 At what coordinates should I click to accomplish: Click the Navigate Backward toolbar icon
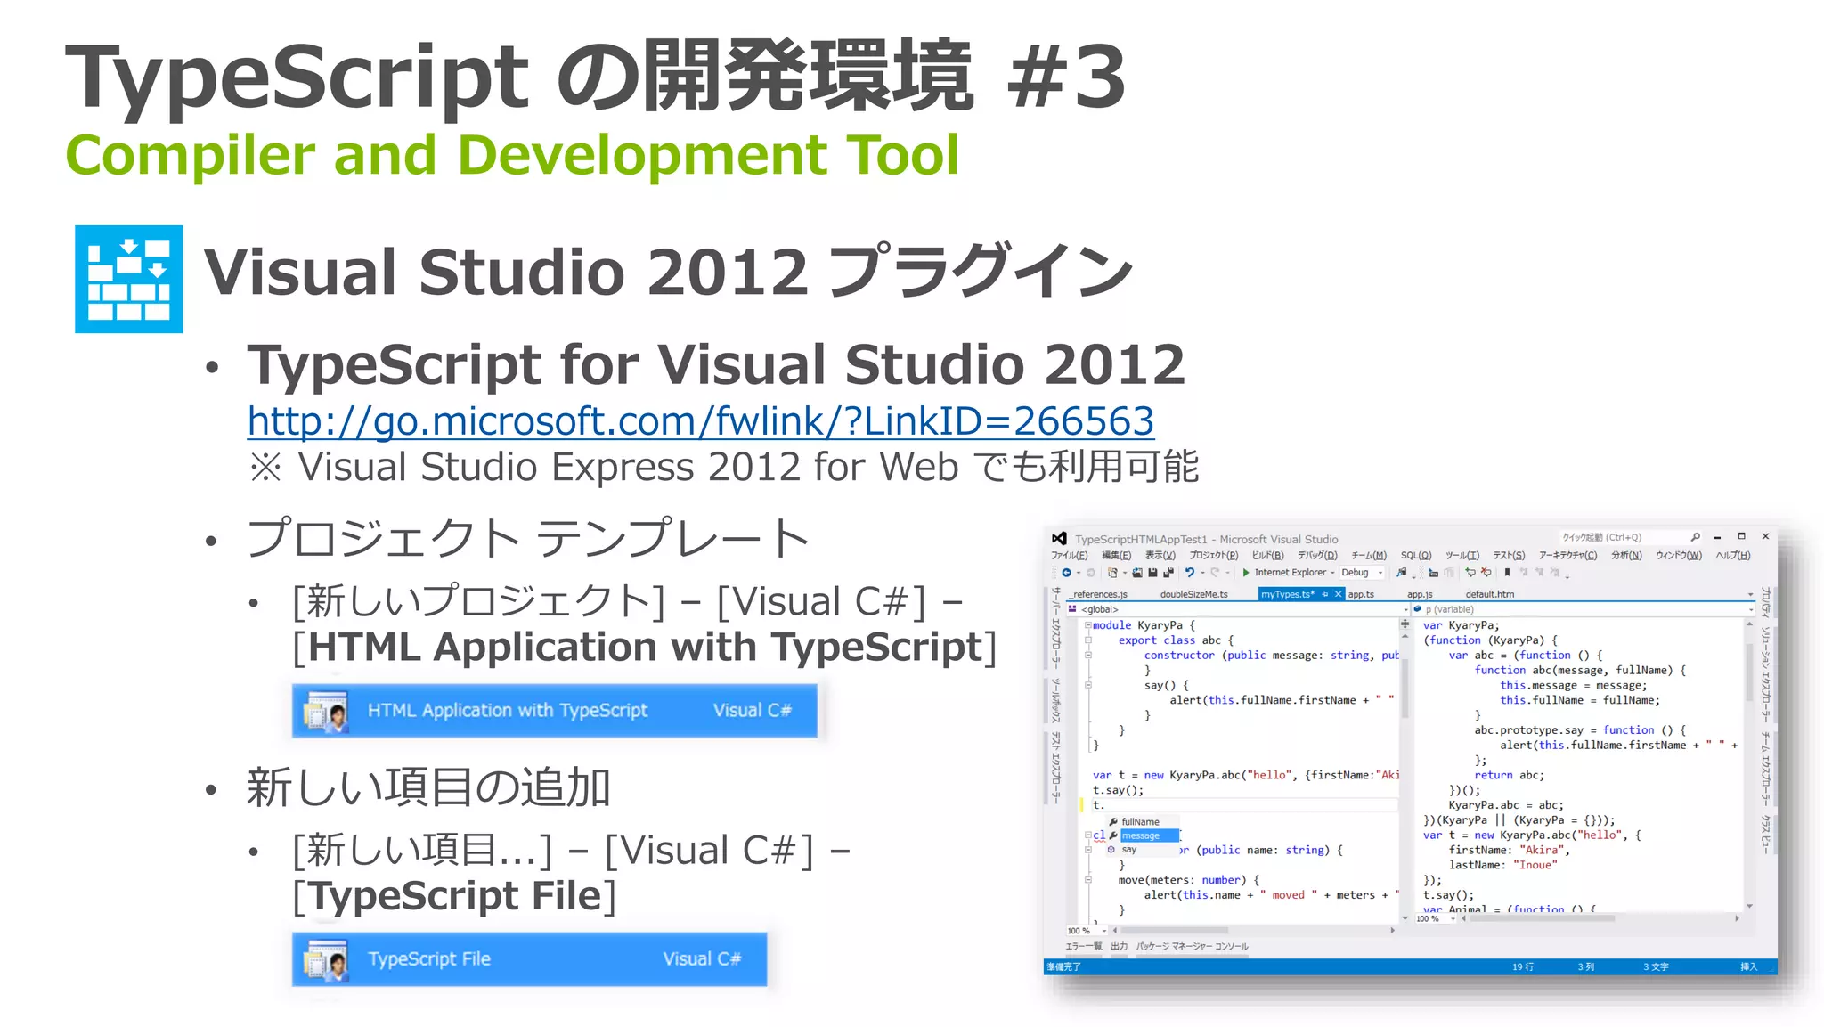coord(1066,573)
